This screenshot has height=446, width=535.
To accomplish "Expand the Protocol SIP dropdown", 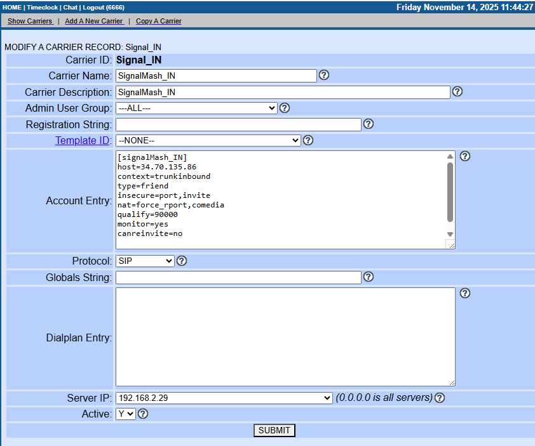I will 145,261.
